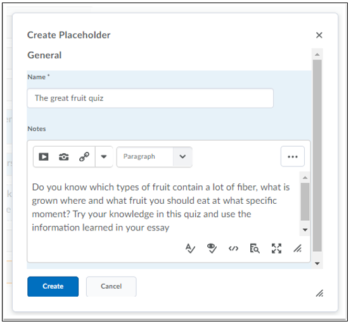Show more editor actions ellipsis button
This screenshot has width=351, height=324.
(x=293, y=157)
